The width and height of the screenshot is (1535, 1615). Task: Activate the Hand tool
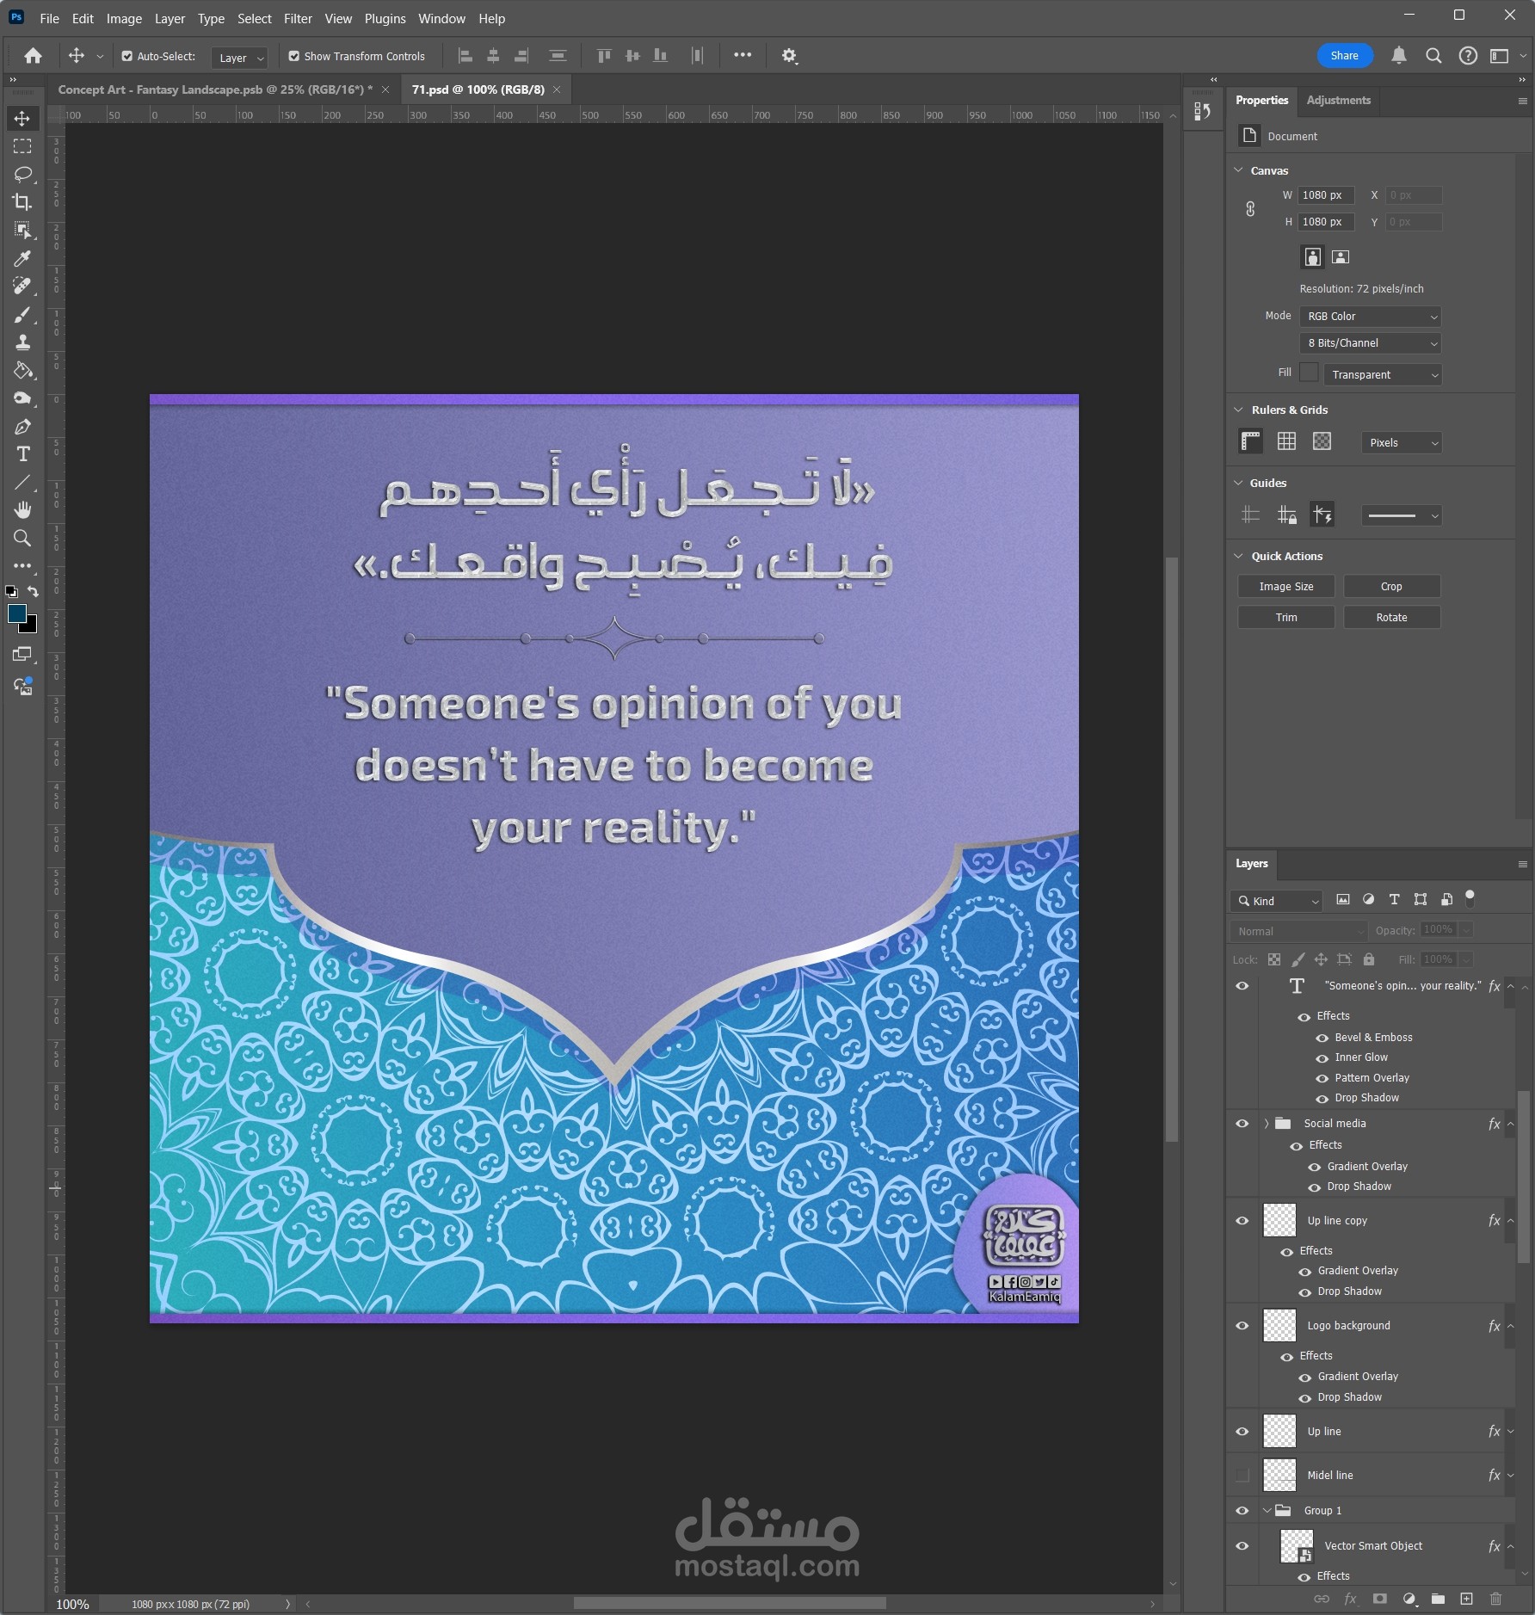[x=22, y=510]
